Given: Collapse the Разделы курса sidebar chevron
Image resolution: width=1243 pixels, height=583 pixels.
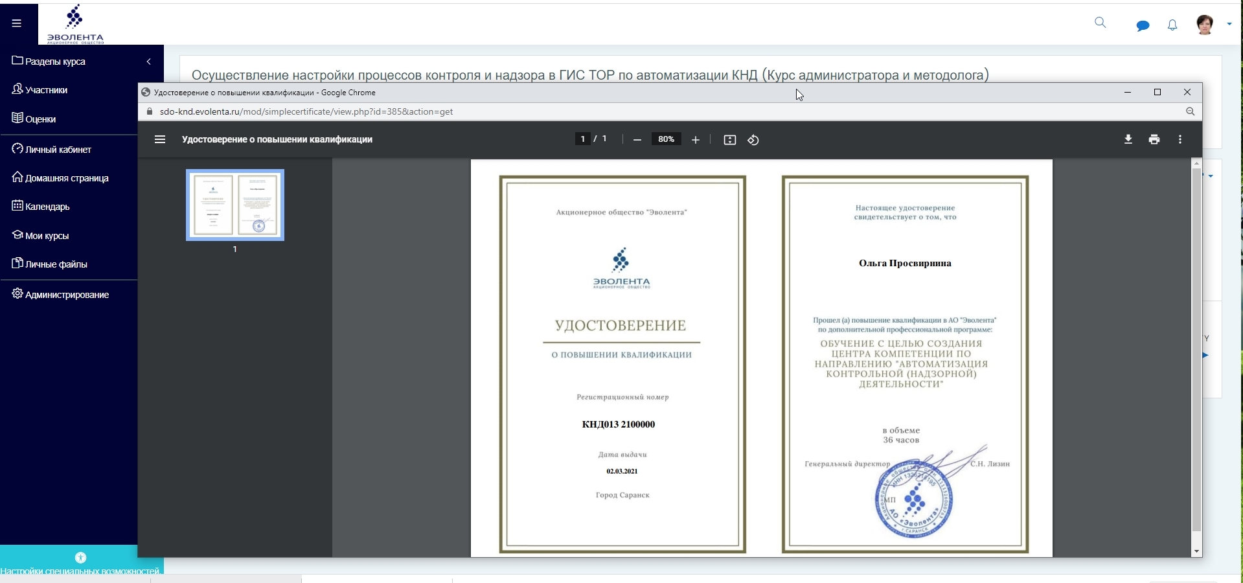Looking at the screenshot, I should tap(149, 62).
